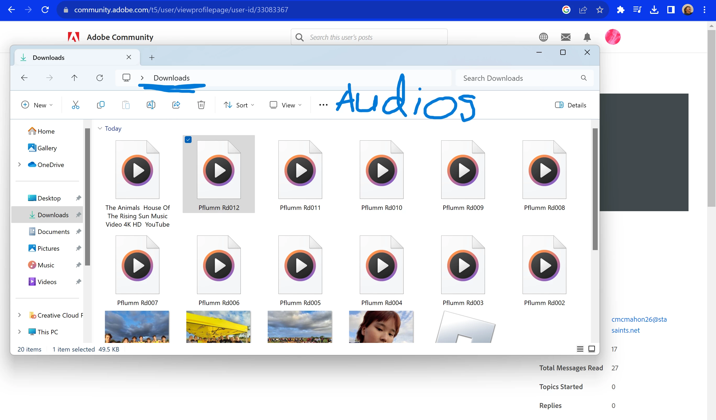Viewport: 716px width, 420px height.
Task: Open the View dropdown menu
Action: pos(285,105)
